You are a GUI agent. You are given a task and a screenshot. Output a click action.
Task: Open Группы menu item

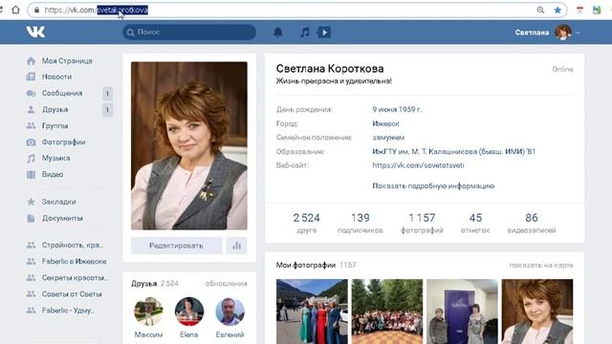[x=55, y=125]
